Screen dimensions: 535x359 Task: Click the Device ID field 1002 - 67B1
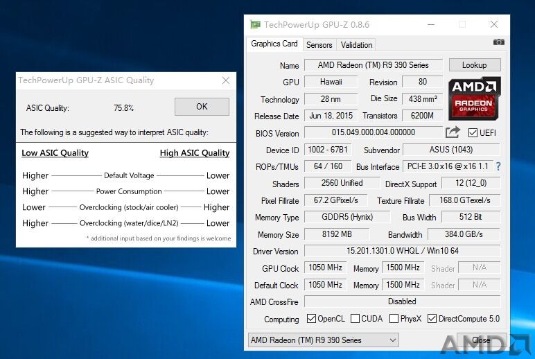(x=328, y=150)
